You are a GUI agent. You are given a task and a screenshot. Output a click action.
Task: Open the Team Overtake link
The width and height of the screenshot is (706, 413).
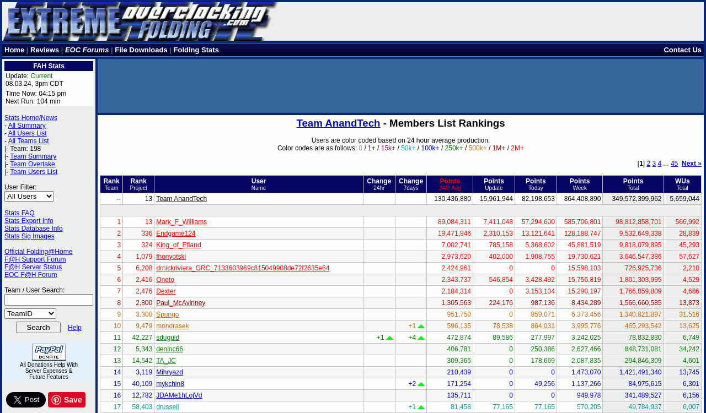[33, 164]
